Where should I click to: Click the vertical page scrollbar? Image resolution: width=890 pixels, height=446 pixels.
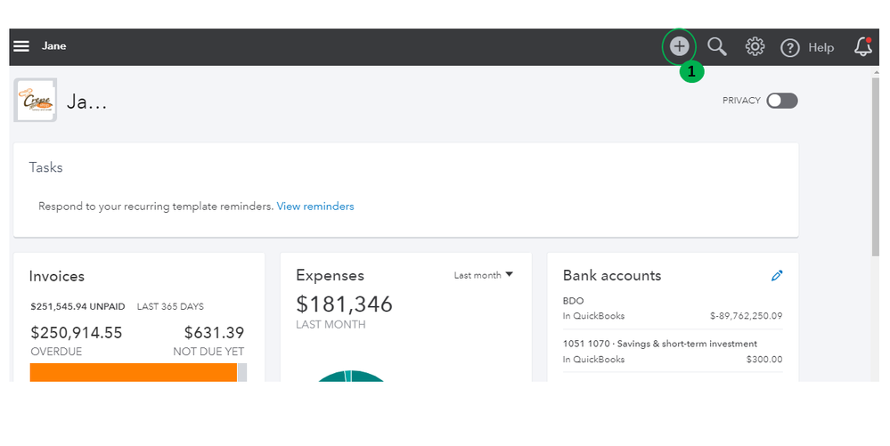tap(874, 178)
